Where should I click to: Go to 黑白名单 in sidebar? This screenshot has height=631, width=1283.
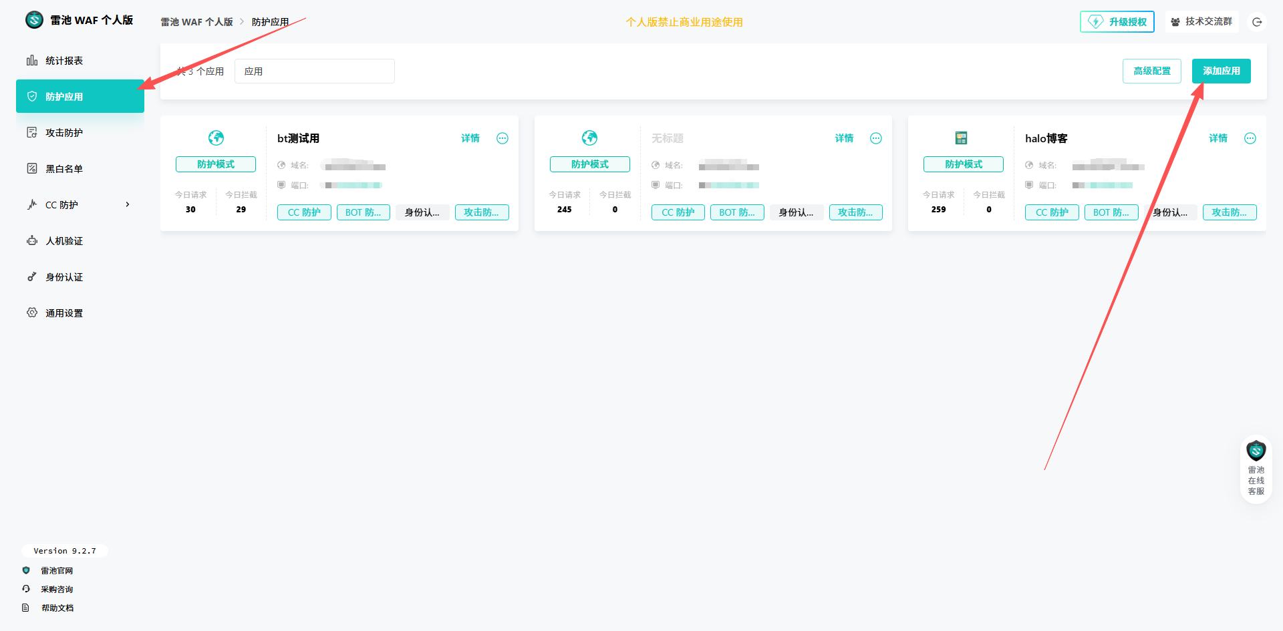64,169
